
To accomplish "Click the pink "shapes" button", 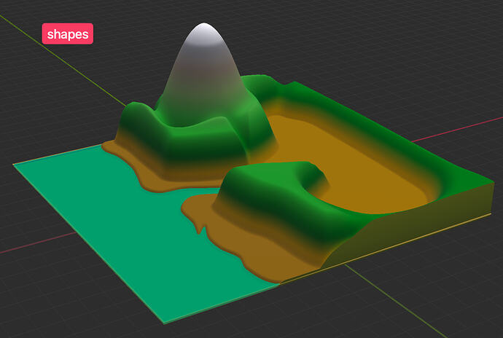I will pos(68,34).
